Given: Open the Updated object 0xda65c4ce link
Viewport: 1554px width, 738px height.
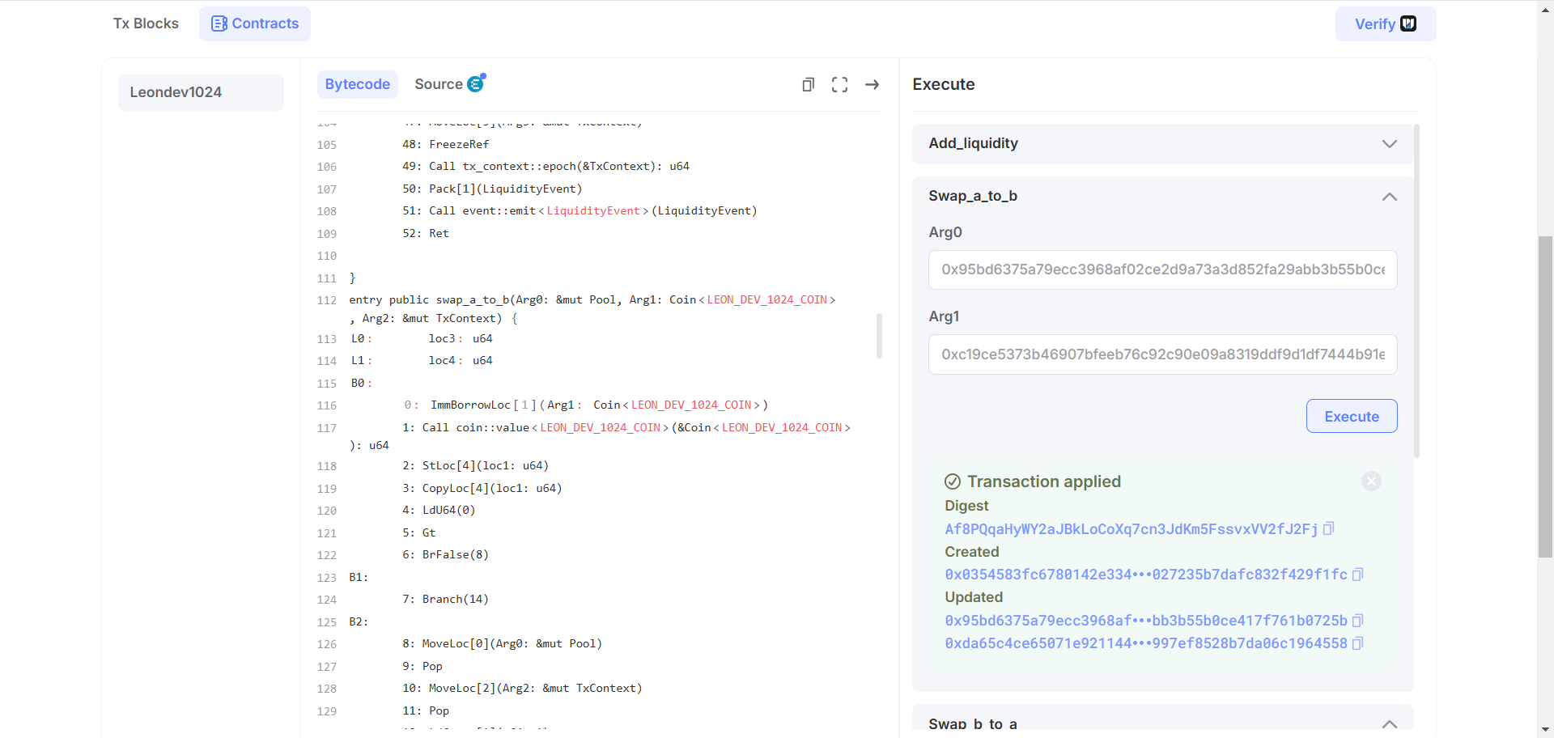Looking at the screenshot, I should coord(1146,643).
